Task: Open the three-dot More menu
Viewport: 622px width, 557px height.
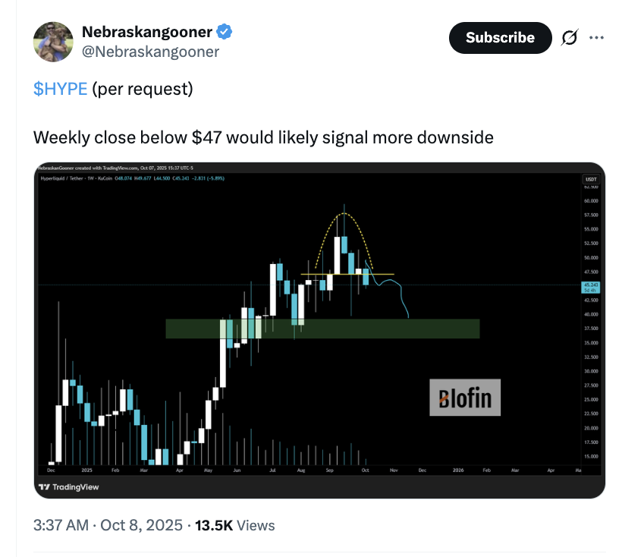Action: [596, 38]
